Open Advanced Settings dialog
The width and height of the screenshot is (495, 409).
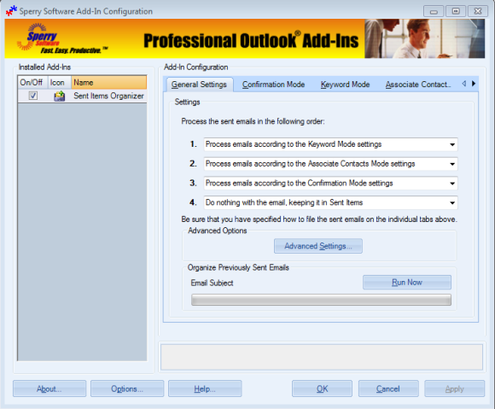point(318,246)
